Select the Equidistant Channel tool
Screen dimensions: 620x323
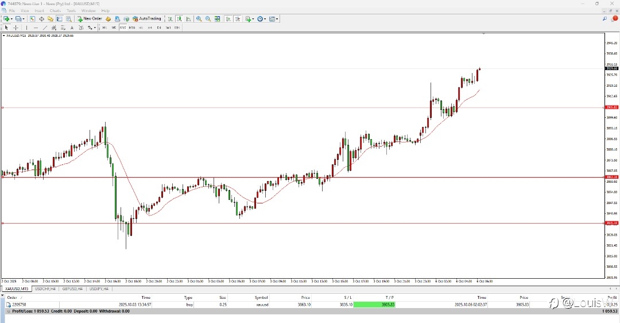[x=54, y=28]
